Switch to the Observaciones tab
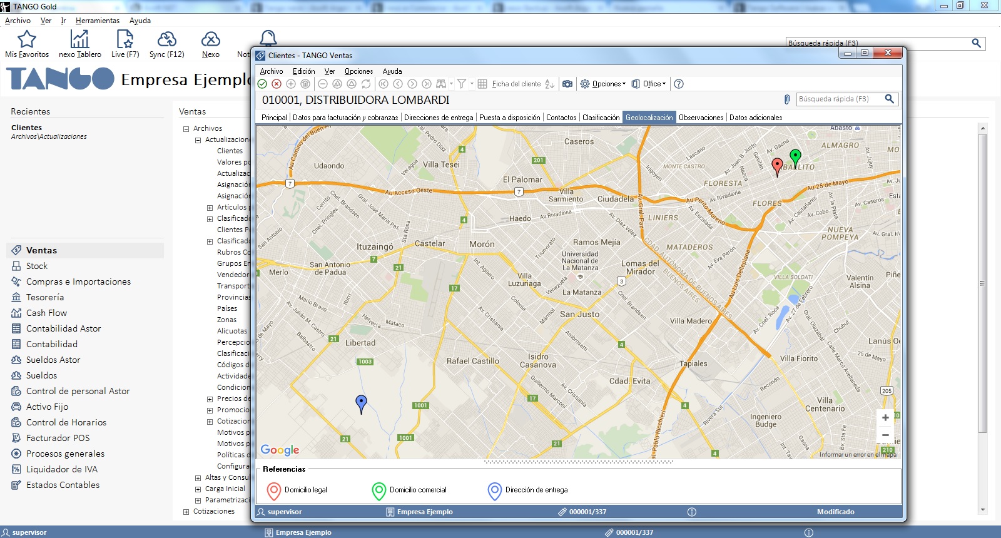 [701, 118]
